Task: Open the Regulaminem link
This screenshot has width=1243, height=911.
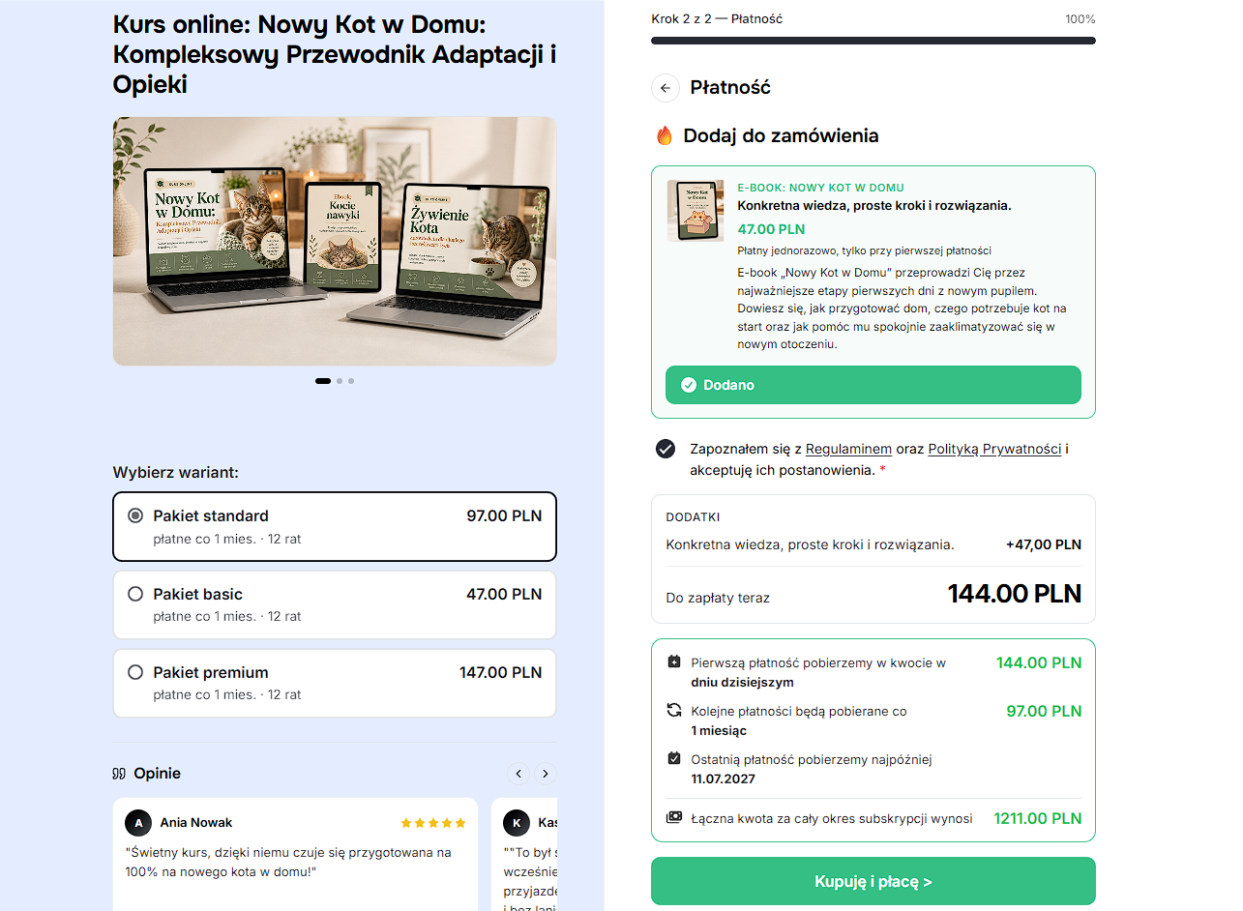Action: [x=848, y=449]
